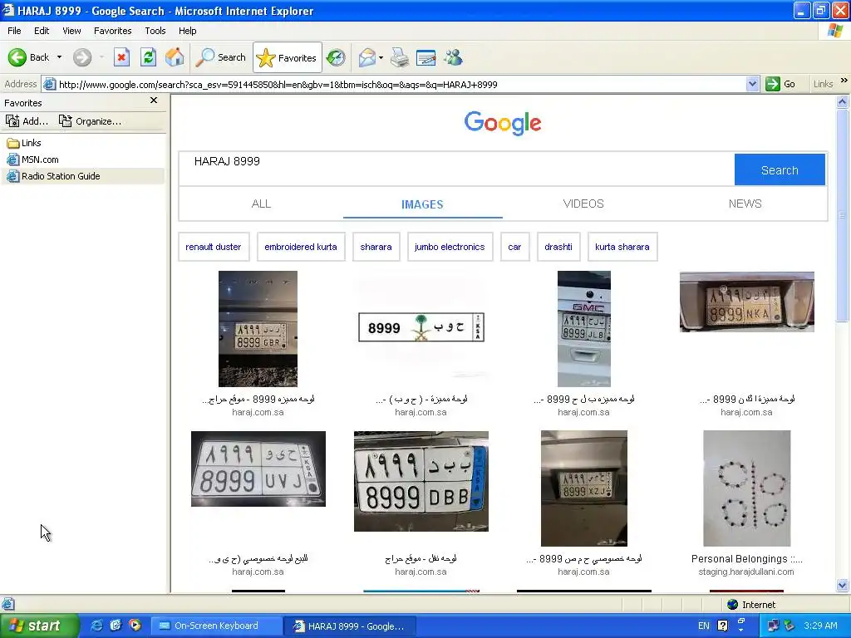
Task: Click the Back arrow button
Action: click(28, 57)
